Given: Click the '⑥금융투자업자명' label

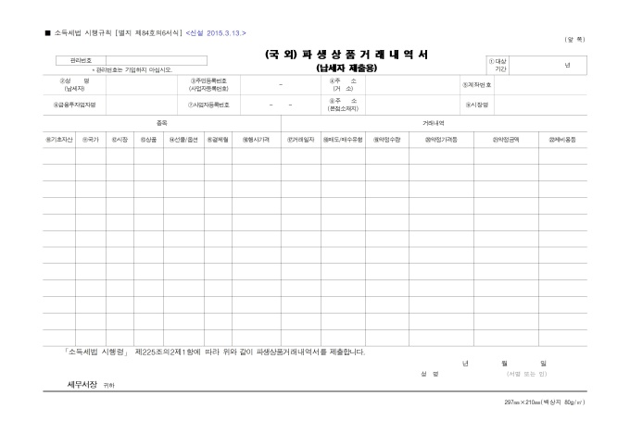Looking at the screenshot, I should pyautogui.click(x=75, y=105).
